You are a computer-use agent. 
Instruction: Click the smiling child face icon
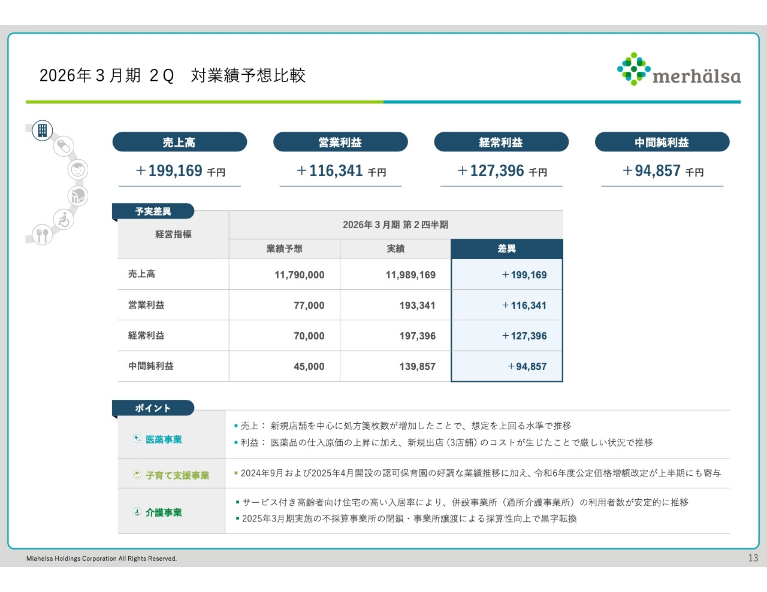pyautogui.click(x=77, y=170)
